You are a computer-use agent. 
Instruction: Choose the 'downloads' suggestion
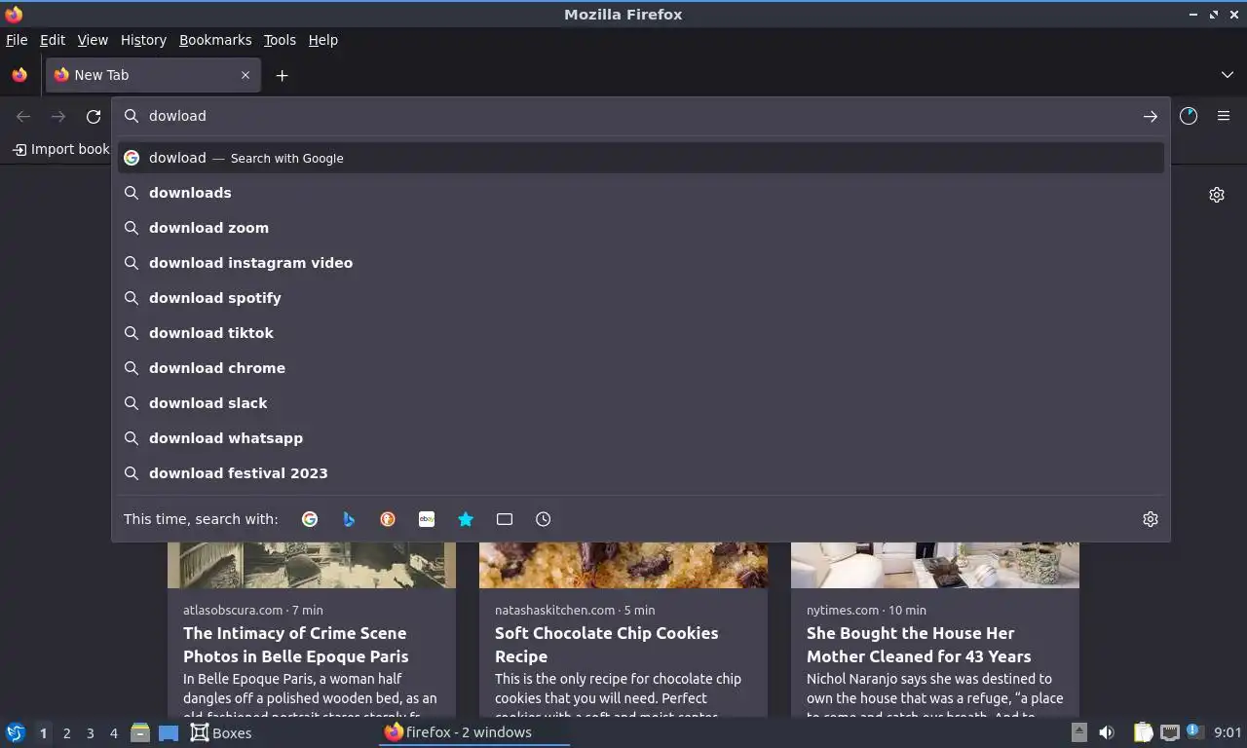pyautogui.click(x=641, y=193)
